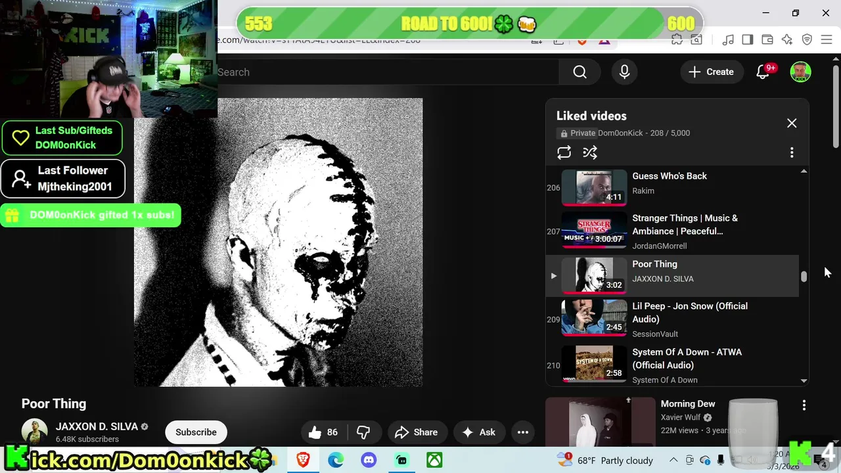This screenshot has width=841, height=473.
Task: Open JAXXON D. SILVA channel name
Action: (97, 426)
